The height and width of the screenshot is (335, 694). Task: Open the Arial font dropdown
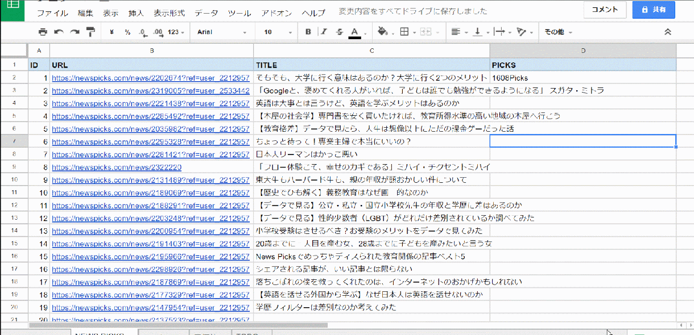point(222,32)
